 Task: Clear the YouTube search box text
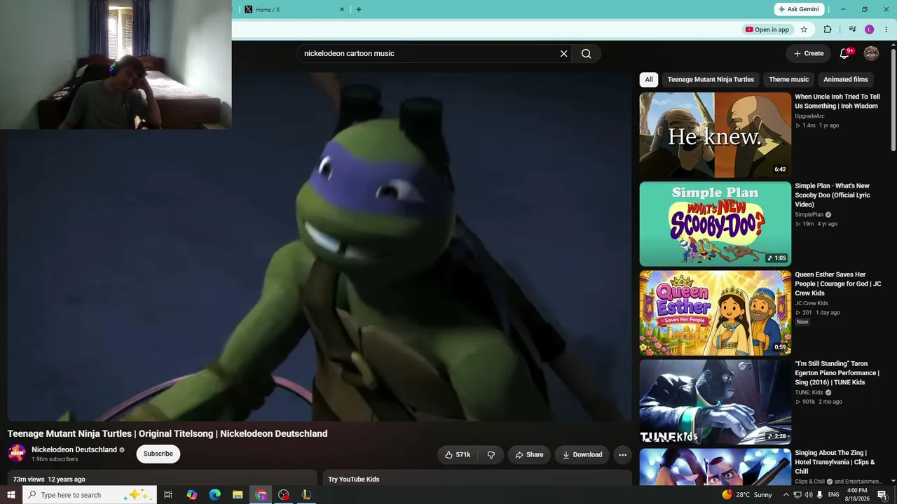pos(563,53)
